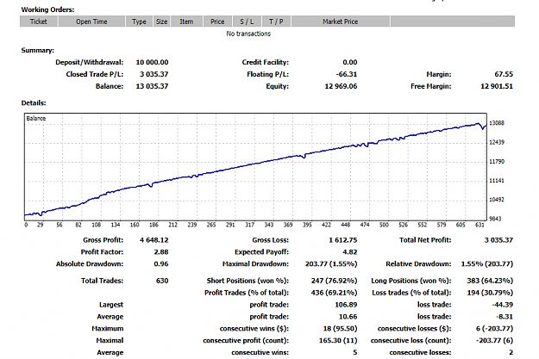The width and height of the screenshot is (539, 359).
Task: Select Closed Trade P/L value 3 035.37
Action: [154, 74]
